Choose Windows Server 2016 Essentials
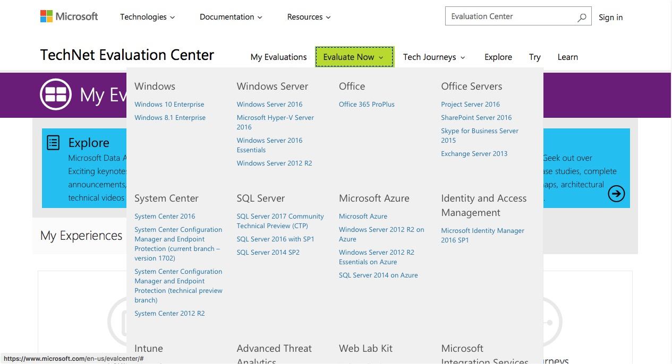Viewport: 672px width, 364px height. pos(270,145)
